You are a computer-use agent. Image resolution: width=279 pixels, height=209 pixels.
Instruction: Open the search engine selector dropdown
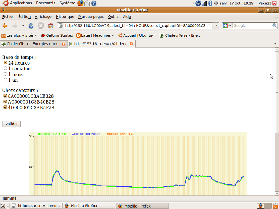[227, 26]
